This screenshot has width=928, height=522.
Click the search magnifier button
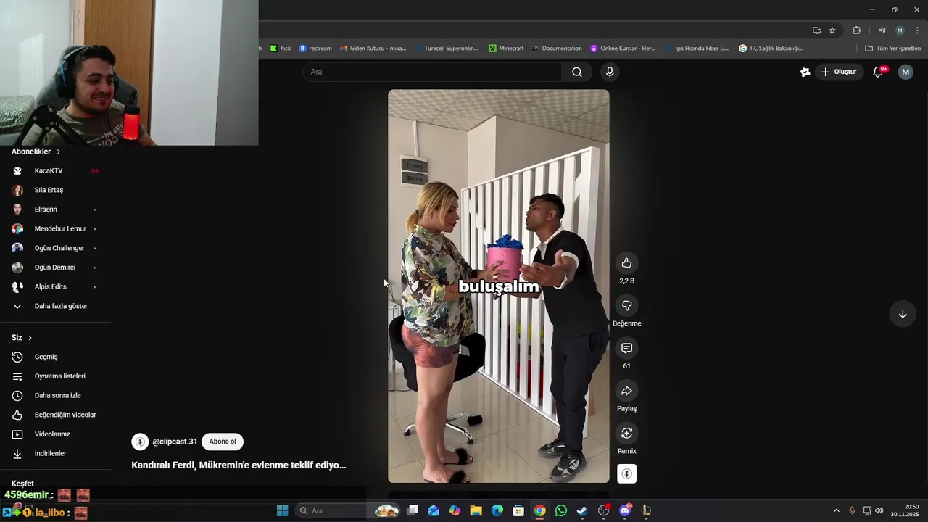coord(577,72)
